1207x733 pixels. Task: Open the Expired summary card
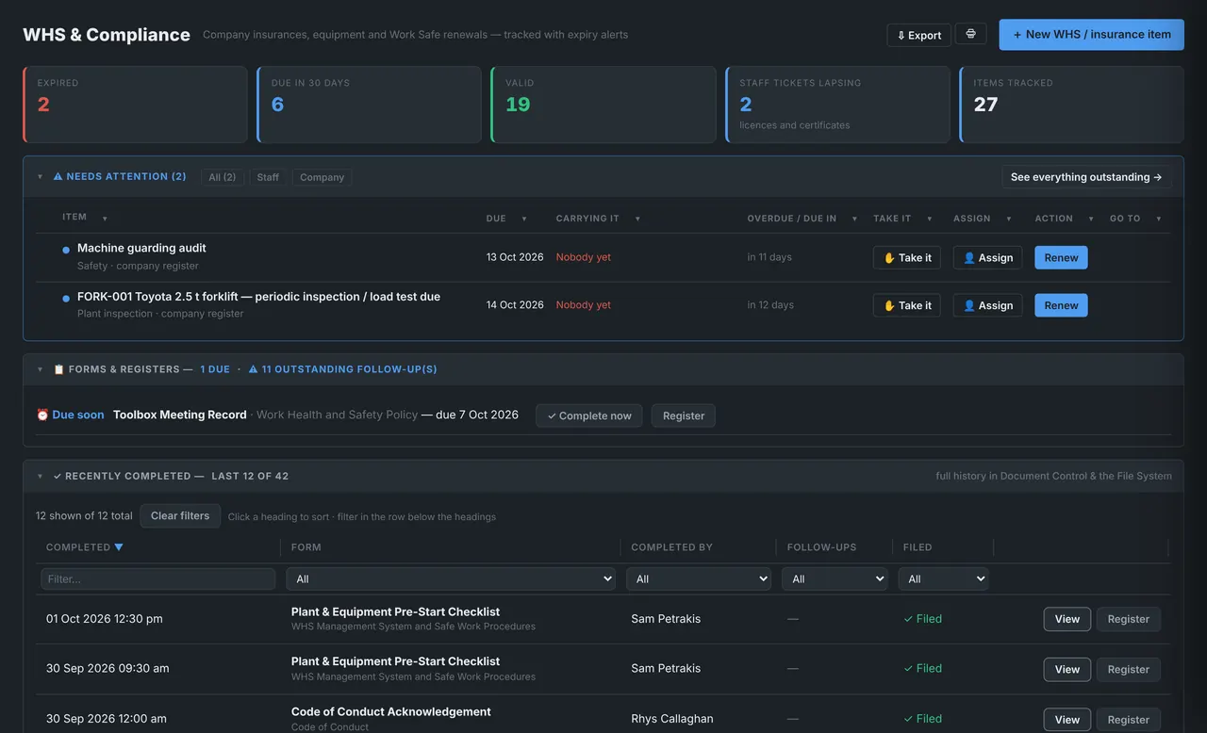tap(135, 105)
